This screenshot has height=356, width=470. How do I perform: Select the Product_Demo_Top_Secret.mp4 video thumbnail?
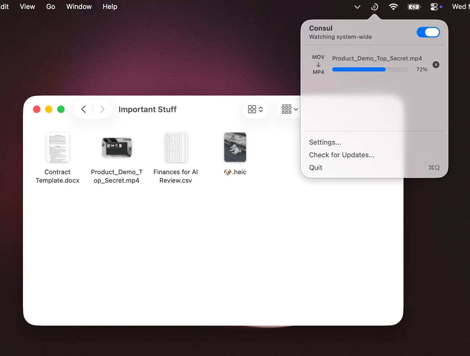pyautogui.click(x=117, y=147)
